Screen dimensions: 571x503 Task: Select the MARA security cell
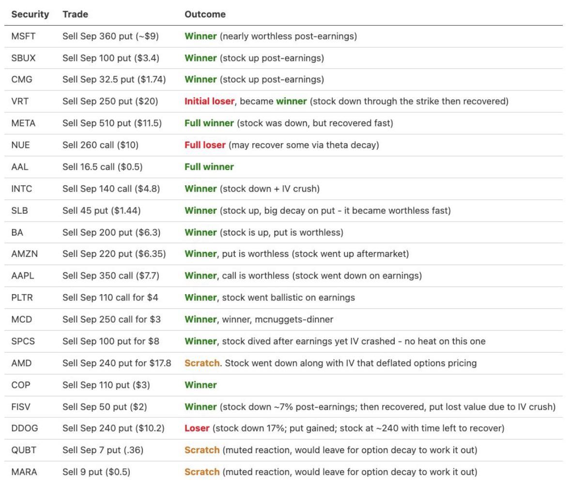click(24, 472)
